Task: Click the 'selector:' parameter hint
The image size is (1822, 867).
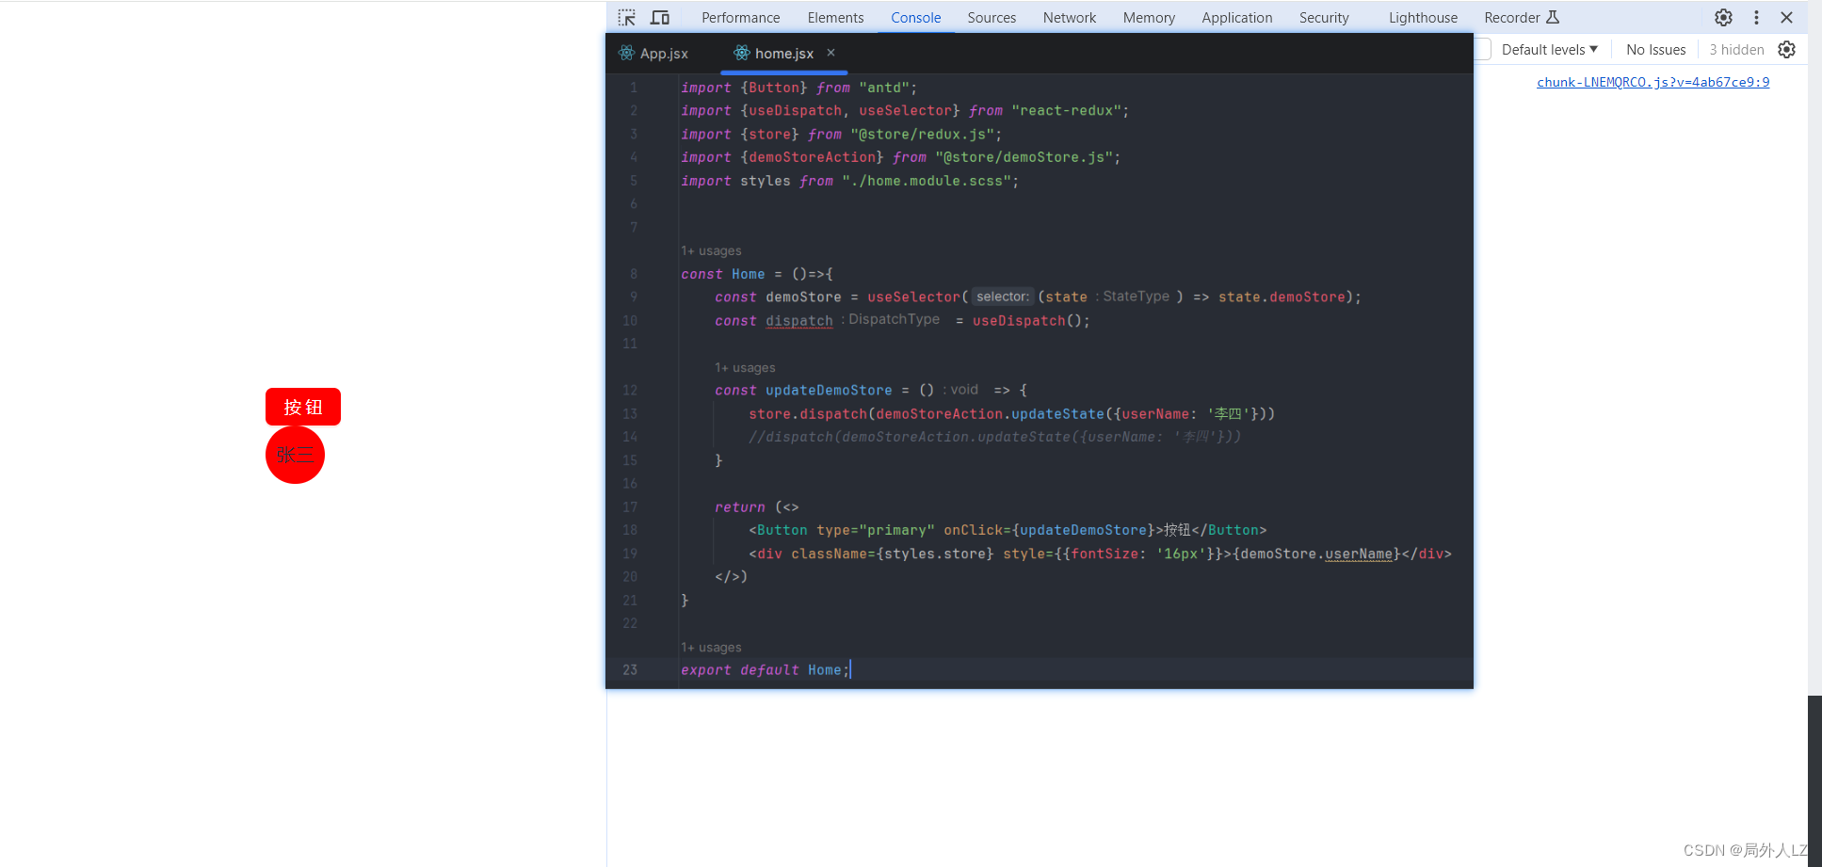Action: 1003,297
